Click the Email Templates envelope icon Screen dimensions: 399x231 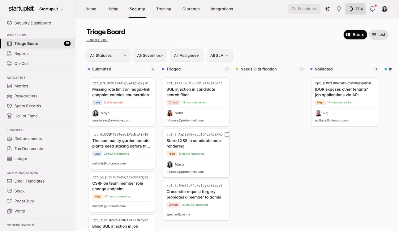9,181
